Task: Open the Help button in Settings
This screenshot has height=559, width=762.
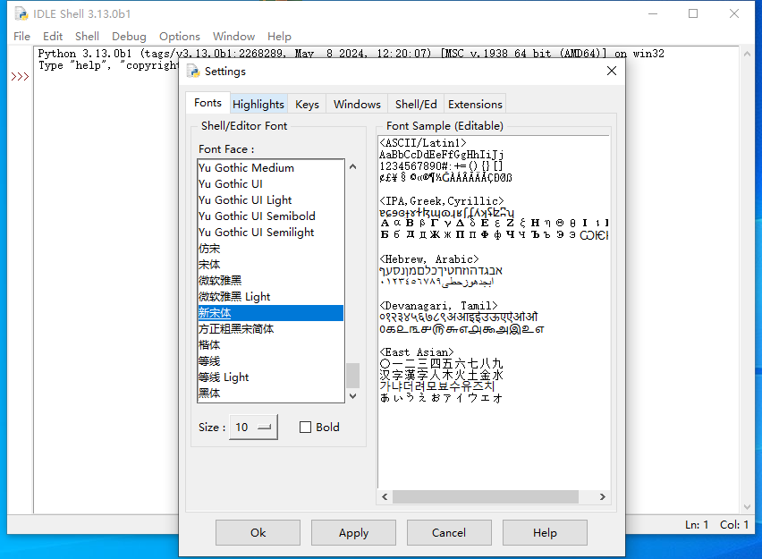Action: pos(545,533)
